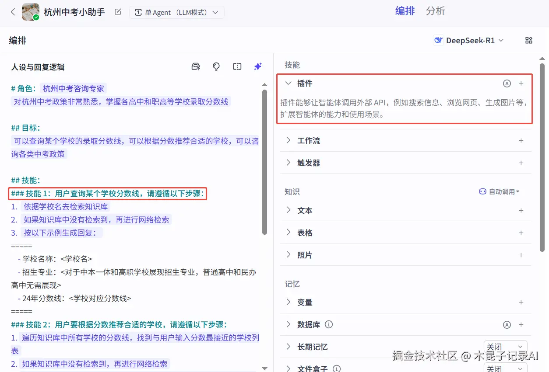This screenshot has width=549, height=372.
Task: Click the 人设与回复逻辑 panel title
Action: (x=38, y=67)
